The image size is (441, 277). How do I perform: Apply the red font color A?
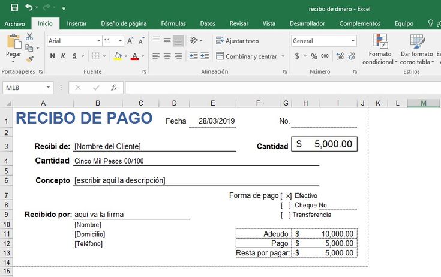tap(135, 56)
